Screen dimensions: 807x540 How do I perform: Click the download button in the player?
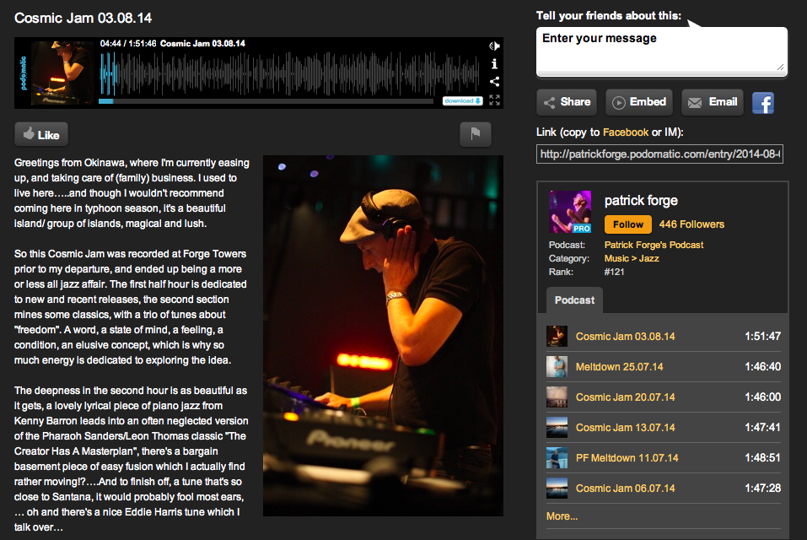(x=463, y=101)
